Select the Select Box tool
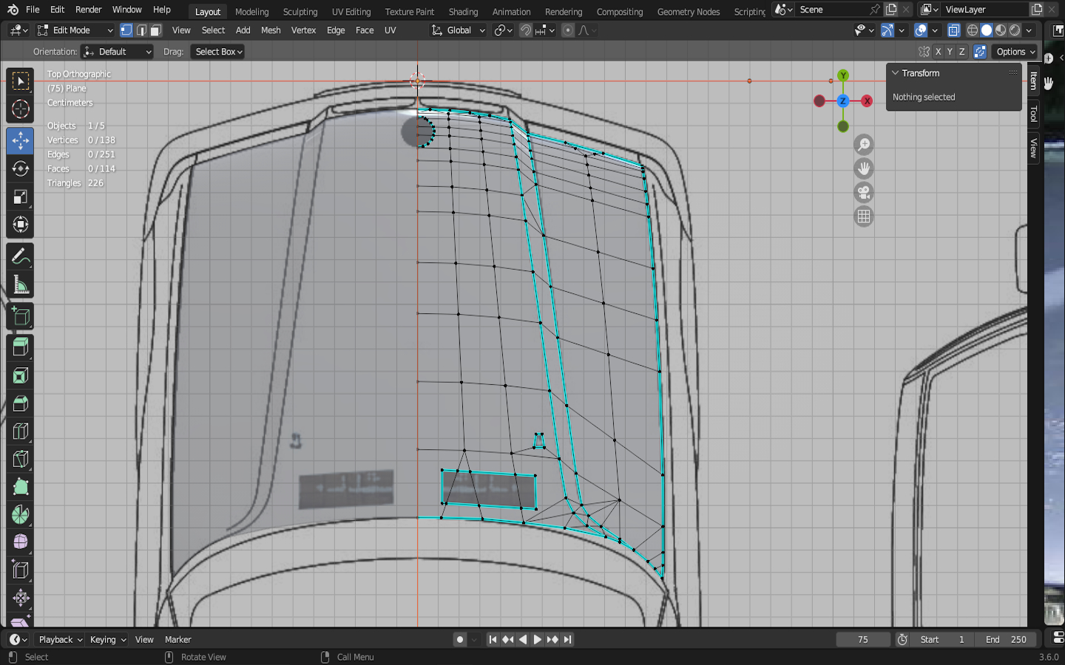1065x665 pixels. pos(21,81)
